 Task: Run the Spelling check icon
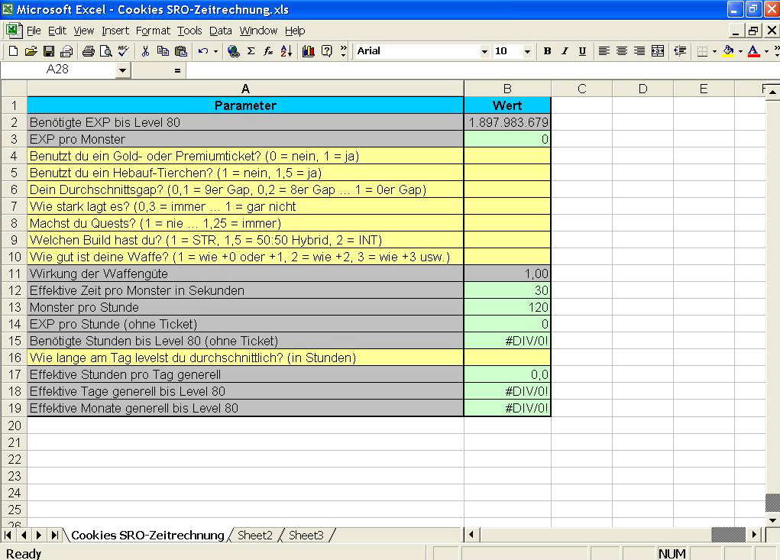coord(123,51)
